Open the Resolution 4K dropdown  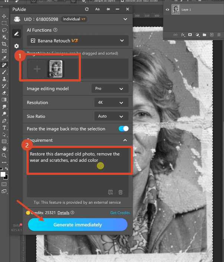pyautogui.click(x=111, y=102)
